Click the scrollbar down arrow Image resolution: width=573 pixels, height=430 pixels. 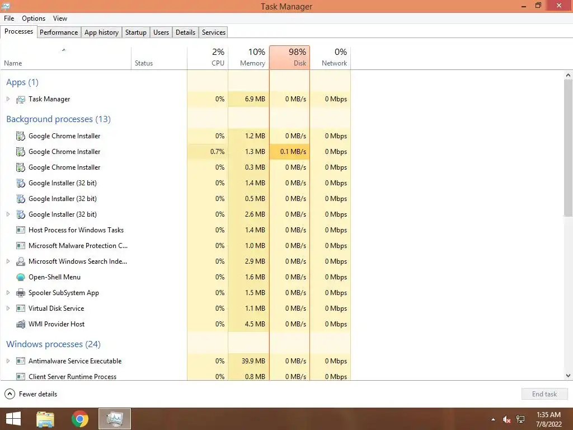[x=568, y=376]
